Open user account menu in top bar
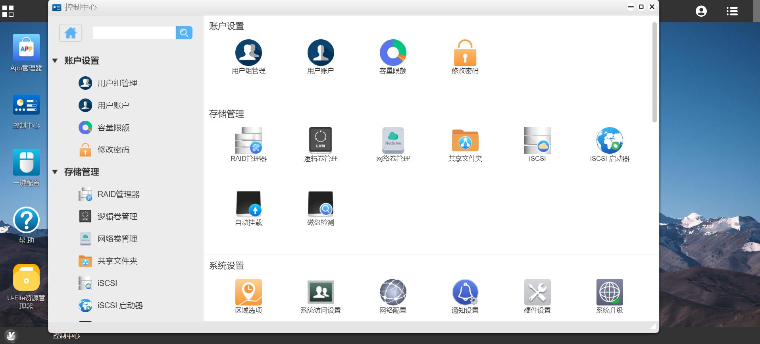The width and height of the screenshot is (760, 344). coord(701,11)
